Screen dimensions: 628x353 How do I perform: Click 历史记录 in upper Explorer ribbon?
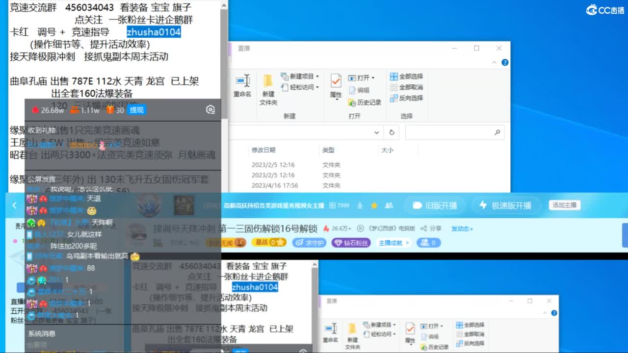click(x=365, y=102)
